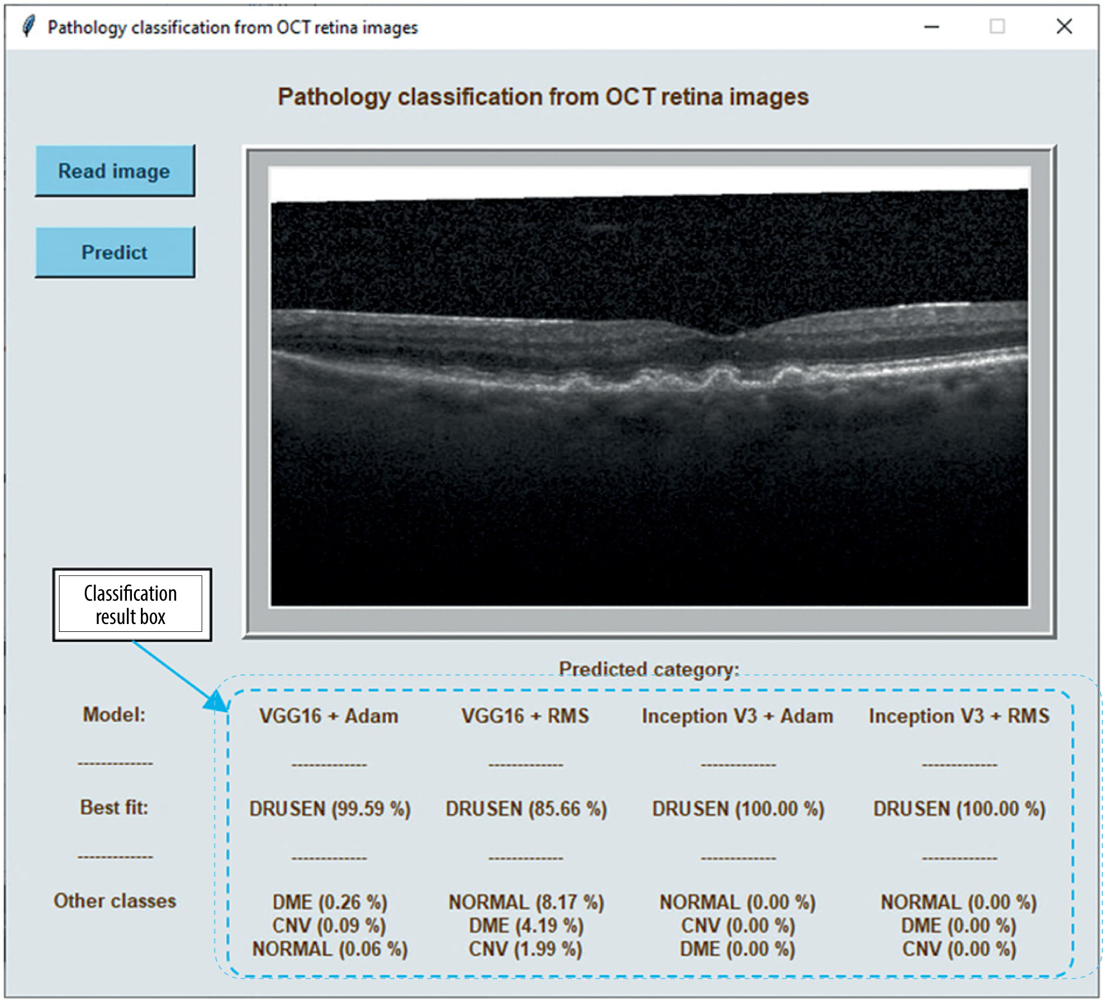Select DRUSEN (85.66 %) best fit result

[x=526, y=809]
